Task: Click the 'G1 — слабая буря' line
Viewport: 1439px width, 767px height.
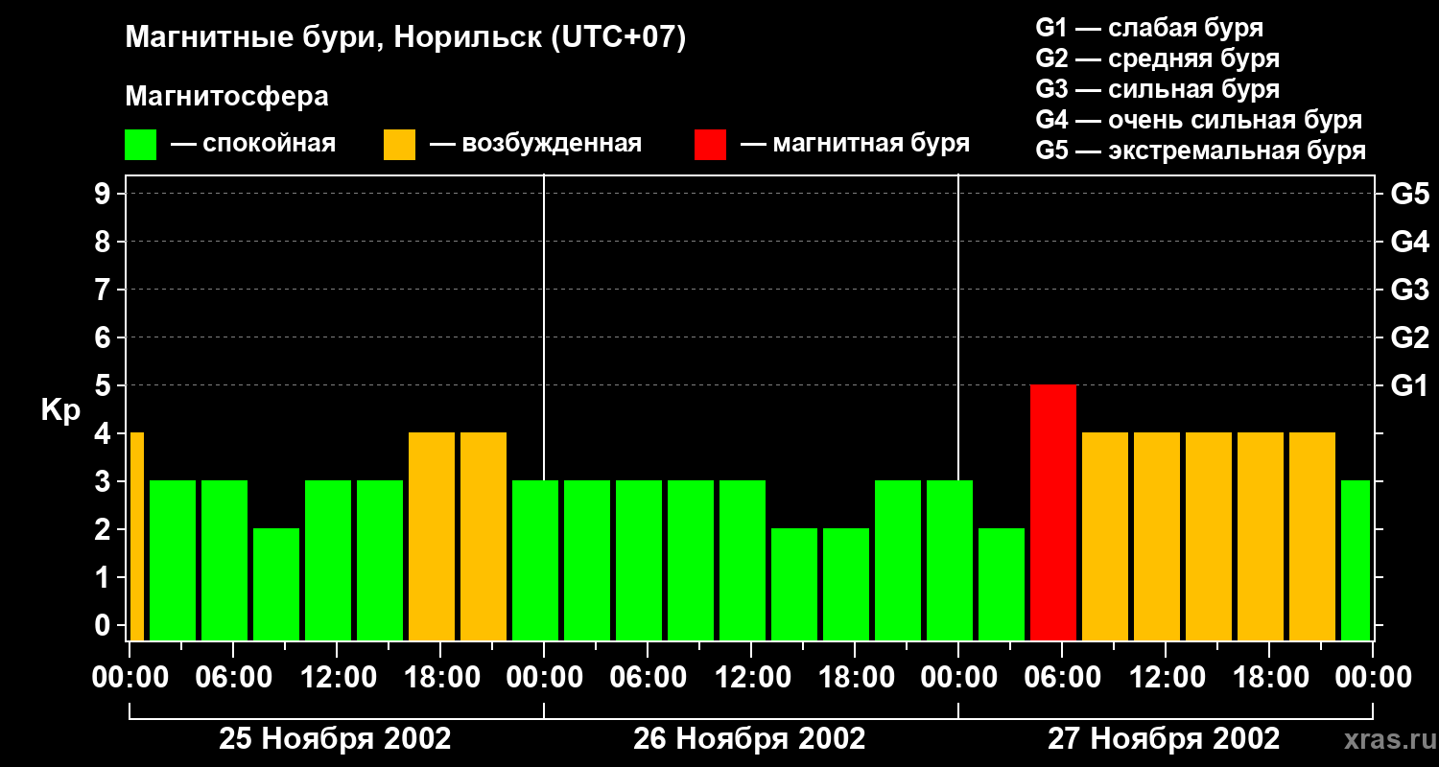Action: tap(1149, 28)
